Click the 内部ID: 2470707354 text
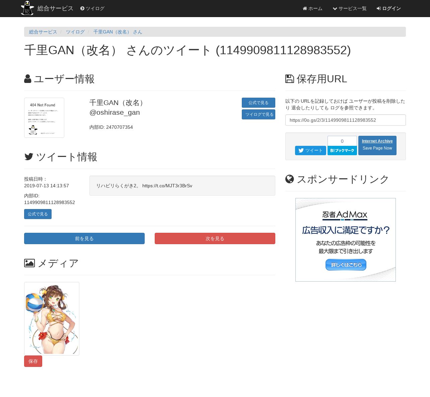Image resolution: width=430 pixels, height=397 pixels. click(111, 127)
